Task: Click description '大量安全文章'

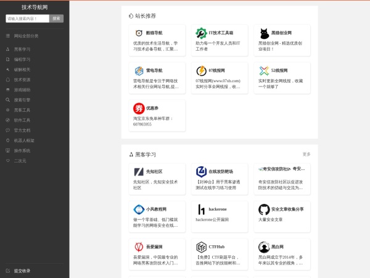Action: [x=271, y=219]
